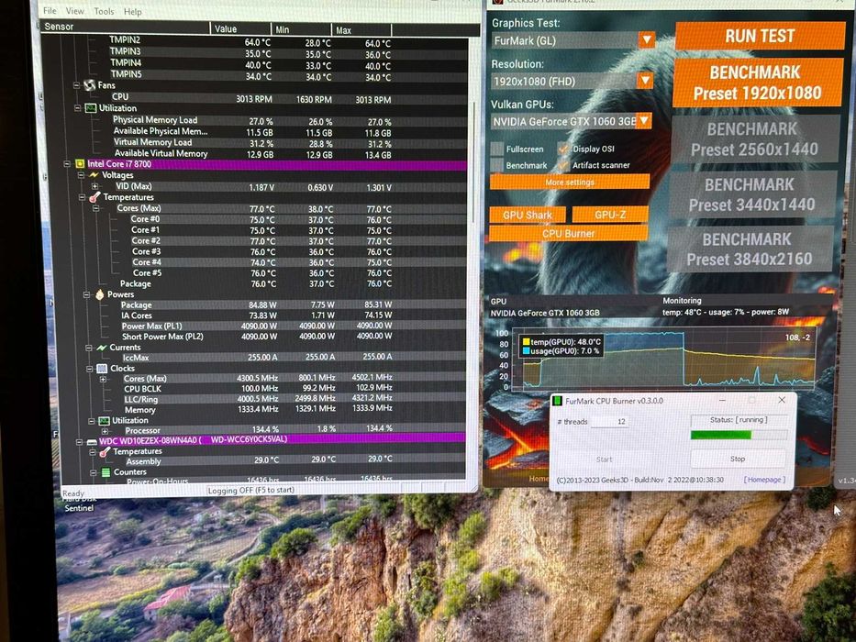Stop the CPU Burner test
856x642 pixels.
pos(738,459)
